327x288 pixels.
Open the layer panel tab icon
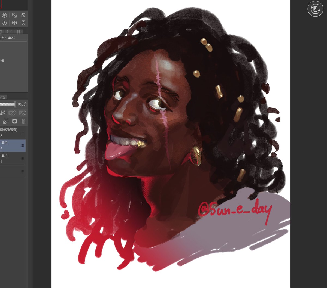[x=3, y=97]
